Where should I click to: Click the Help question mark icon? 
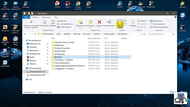click(x=175, y=17)
